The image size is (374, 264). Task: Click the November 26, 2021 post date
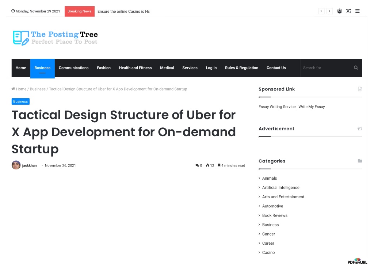click(x=60, y=165)
